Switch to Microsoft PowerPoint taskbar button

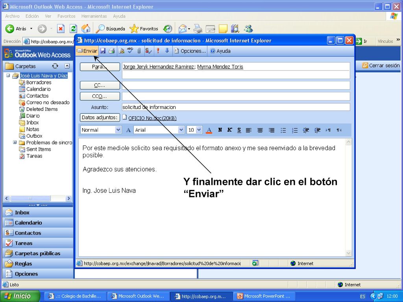point(264,296)
